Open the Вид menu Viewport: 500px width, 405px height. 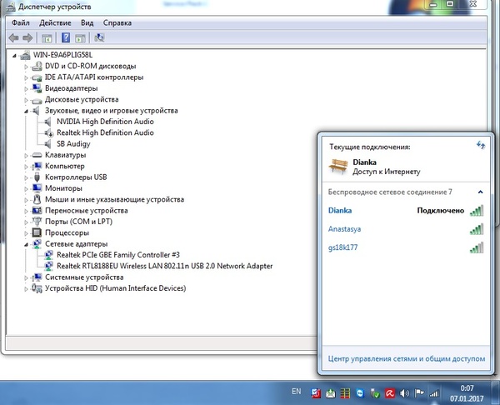[x=87, y=23]
